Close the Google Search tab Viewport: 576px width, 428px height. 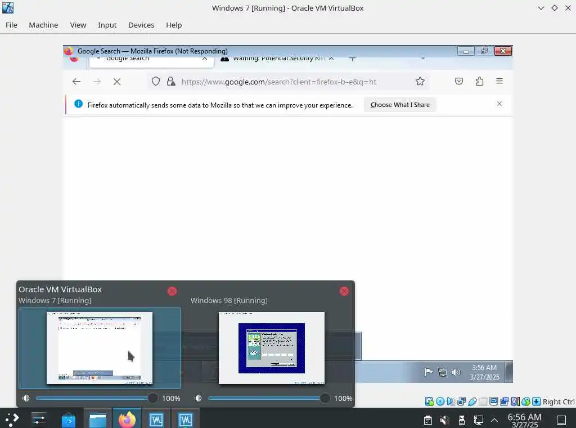click(205, 59)
